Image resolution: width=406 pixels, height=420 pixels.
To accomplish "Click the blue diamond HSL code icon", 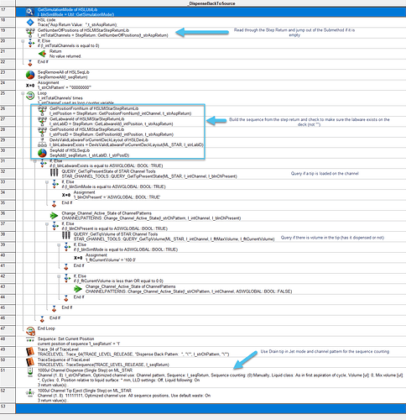I will click(30, 22).
